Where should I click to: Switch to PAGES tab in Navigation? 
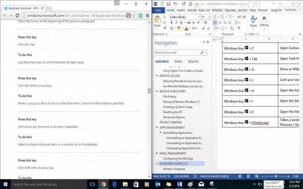coord(178,62)
